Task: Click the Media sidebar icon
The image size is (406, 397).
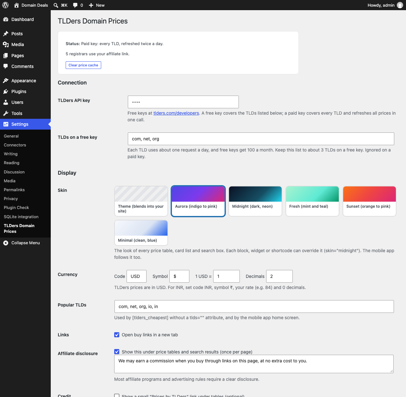Action: [6, 44]
